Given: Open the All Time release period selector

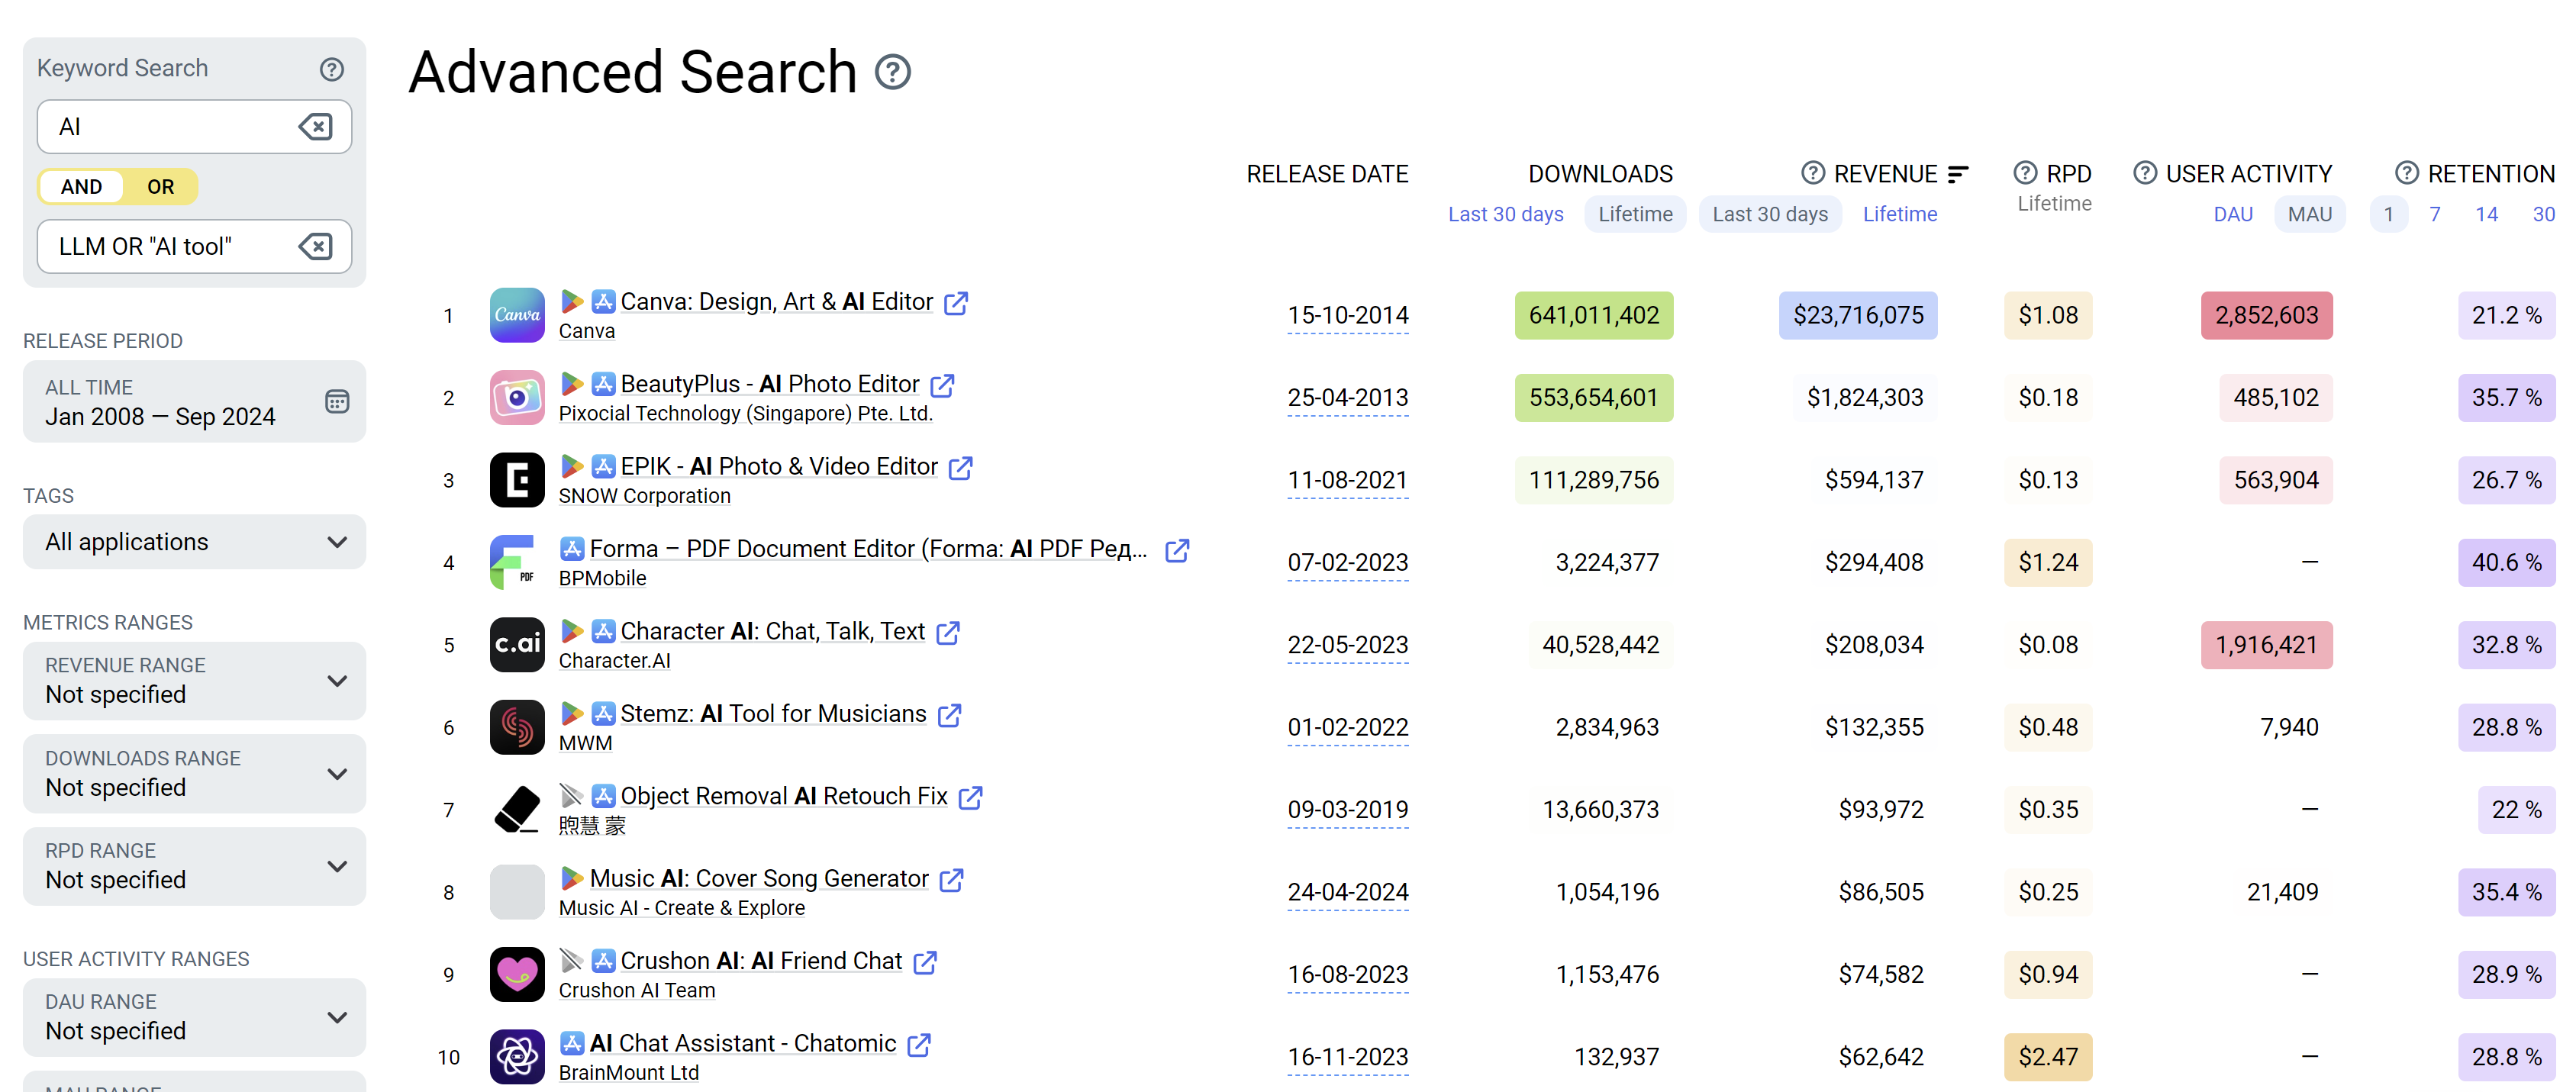Looking at the screenshot, I should [194, 402].
